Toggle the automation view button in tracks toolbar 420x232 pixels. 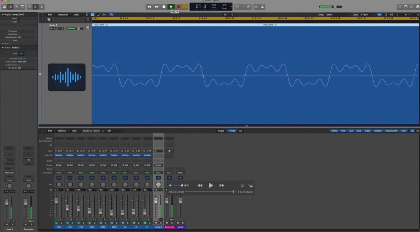click(99, 15)
